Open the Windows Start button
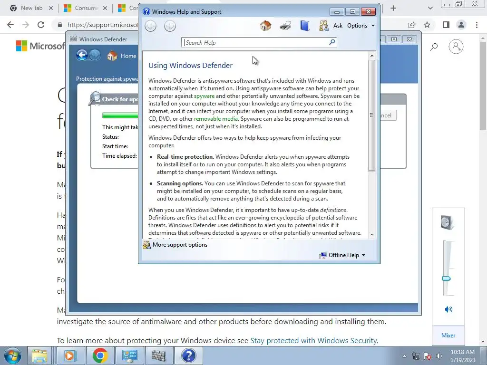487x365 pixels. [13, 355]
